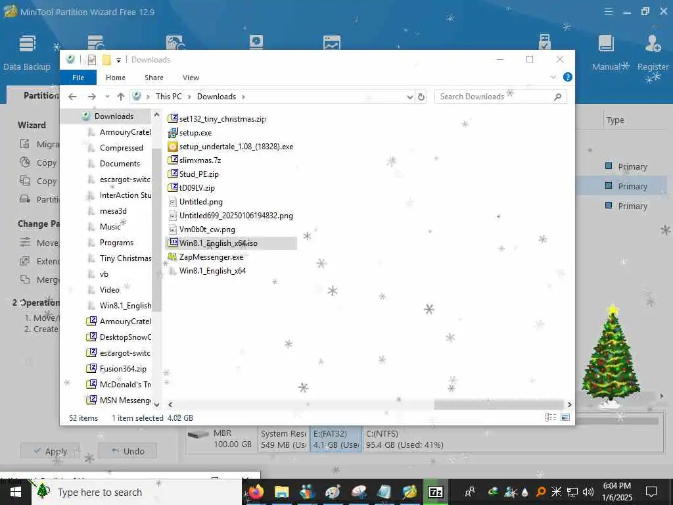Open the notification center on the taskbar

[651, 492]
